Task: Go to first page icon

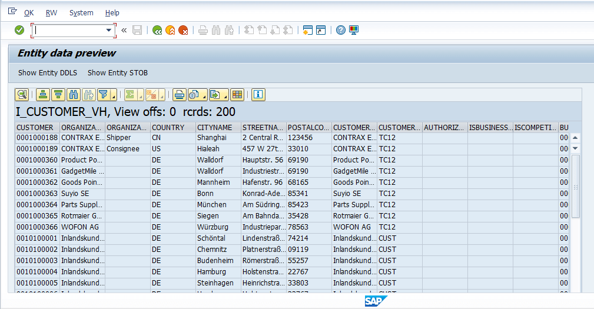Action: (249, 30)
